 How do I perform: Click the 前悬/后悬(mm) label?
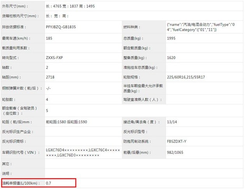(137, 152)
